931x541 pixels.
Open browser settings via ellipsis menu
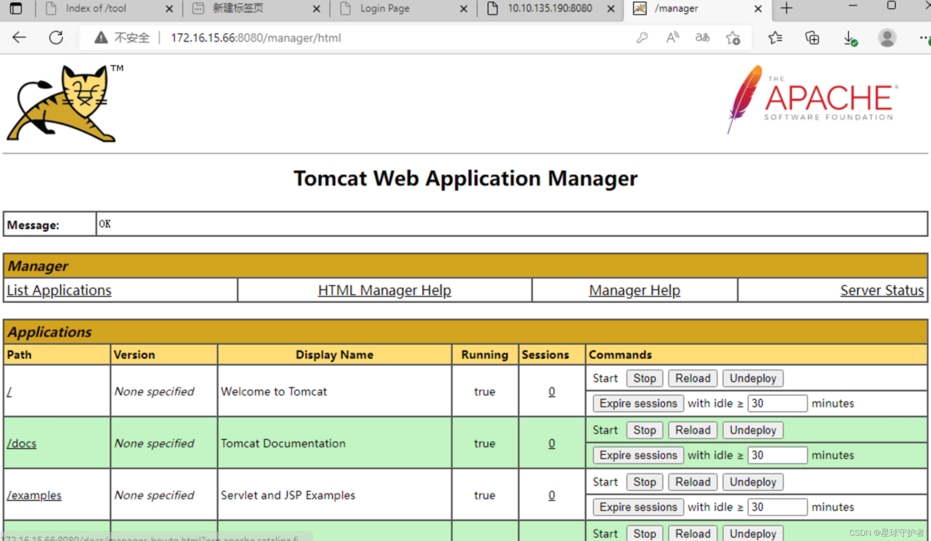925,38
